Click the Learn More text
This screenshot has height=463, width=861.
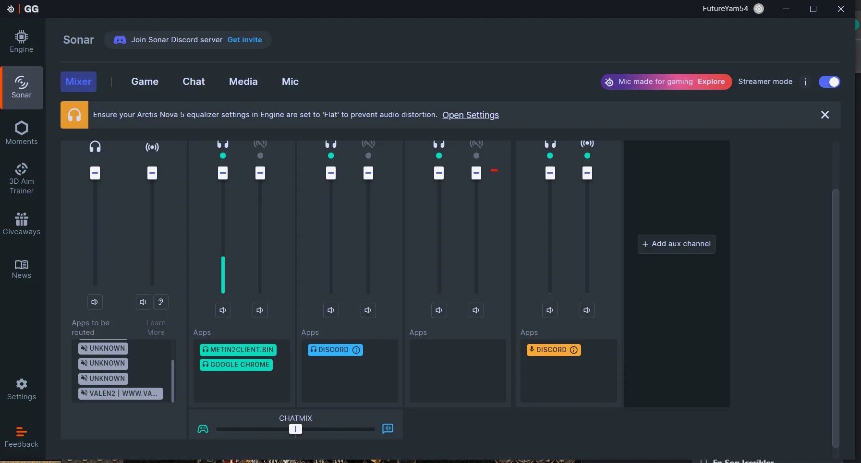tap(156, 328)
